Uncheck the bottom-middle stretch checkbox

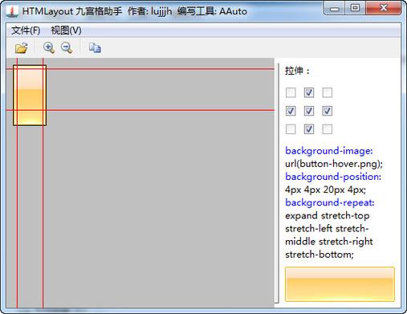[x=309, y=129]
